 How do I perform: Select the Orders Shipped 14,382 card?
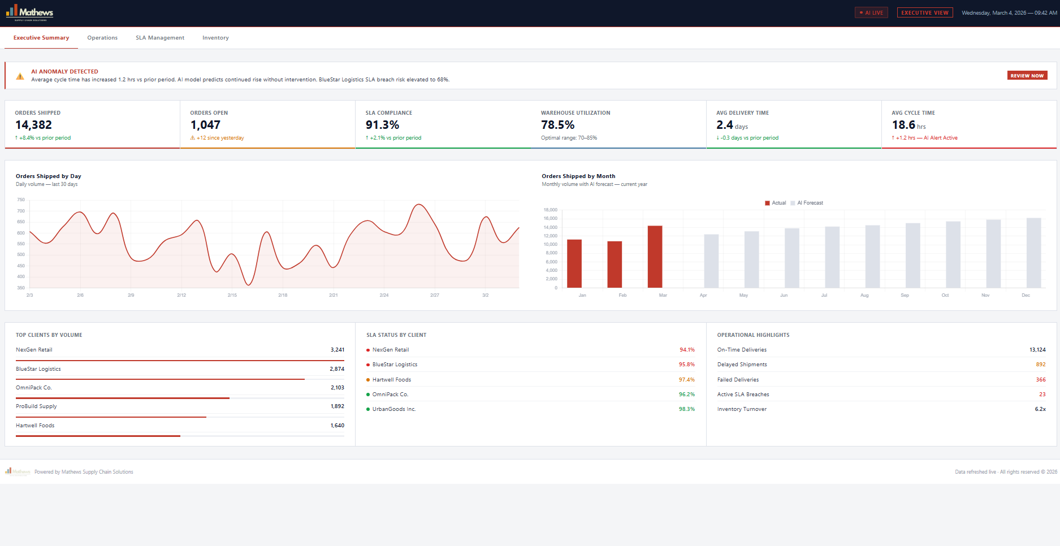click(x=92, y=125)
